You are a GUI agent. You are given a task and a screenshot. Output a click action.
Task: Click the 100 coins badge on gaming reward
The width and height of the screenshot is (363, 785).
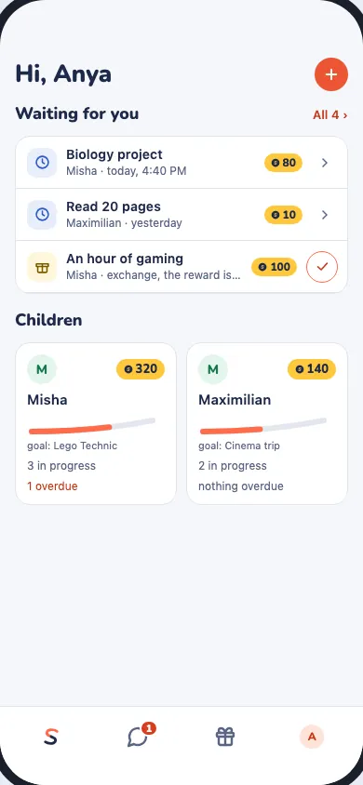point(274,267)
